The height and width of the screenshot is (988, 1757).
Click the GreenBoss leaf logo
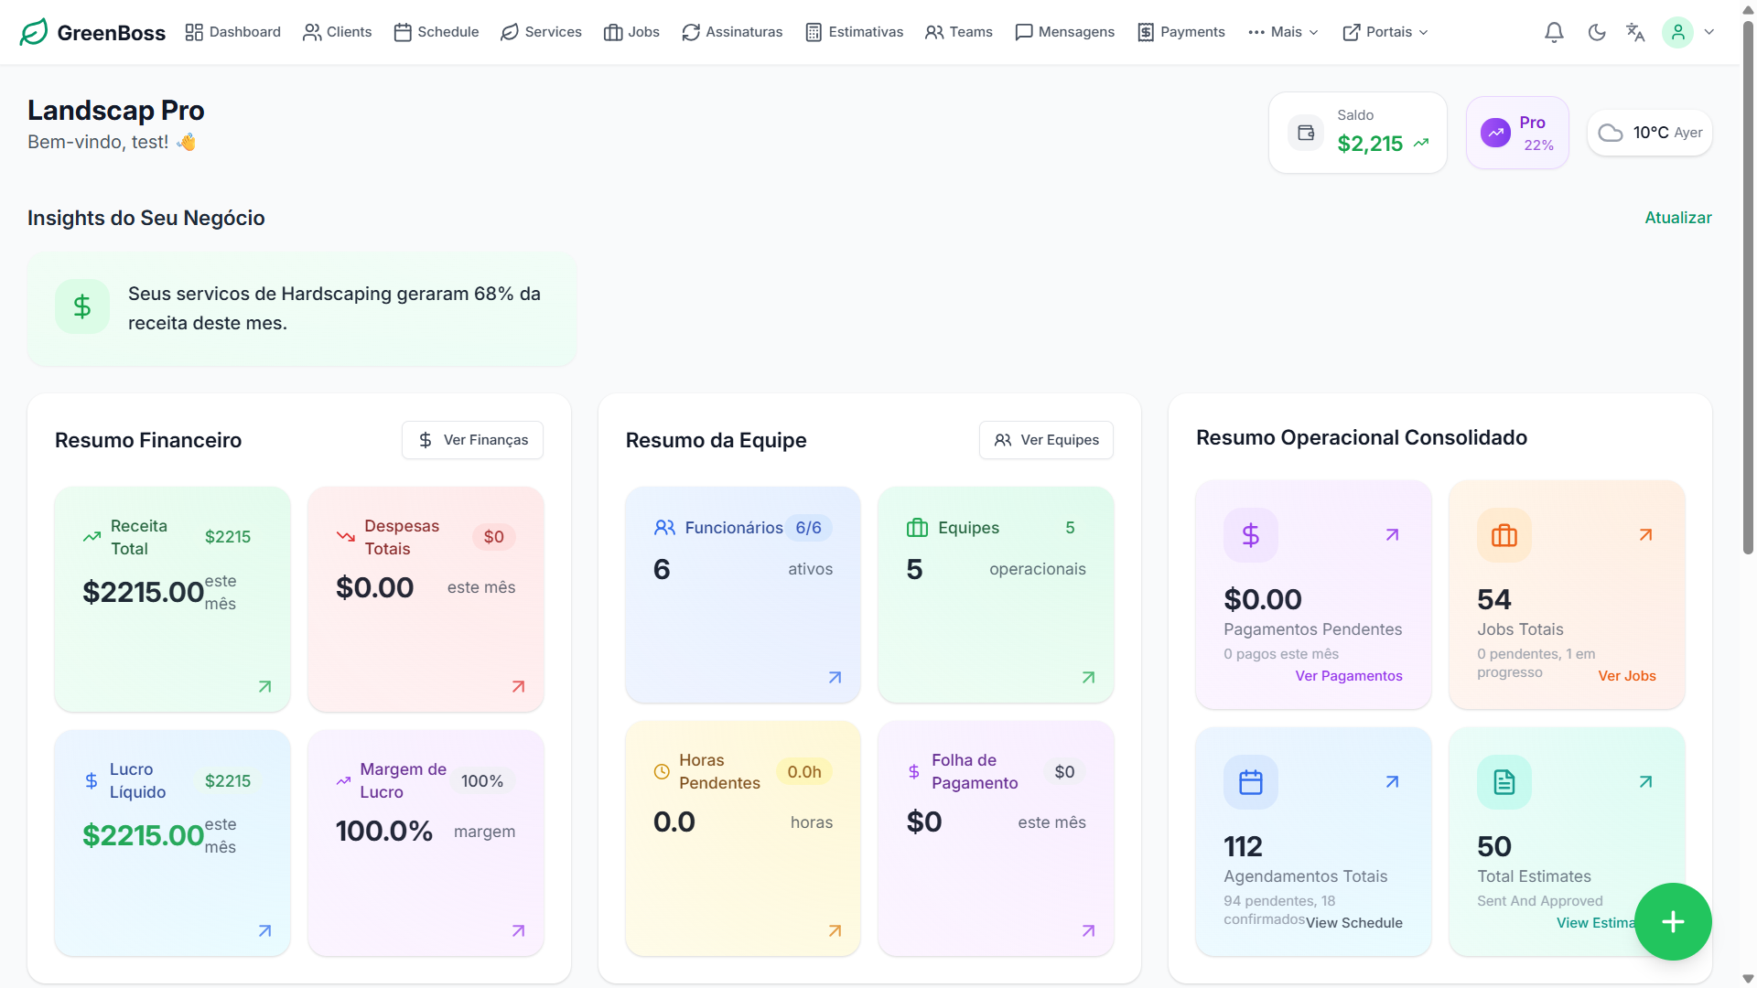[34, 31]
